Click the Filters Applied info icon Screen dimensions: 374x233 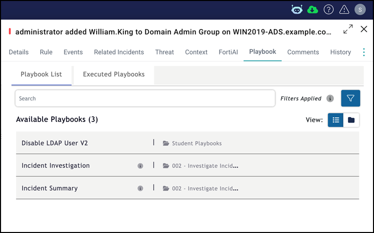click(330, 98)
